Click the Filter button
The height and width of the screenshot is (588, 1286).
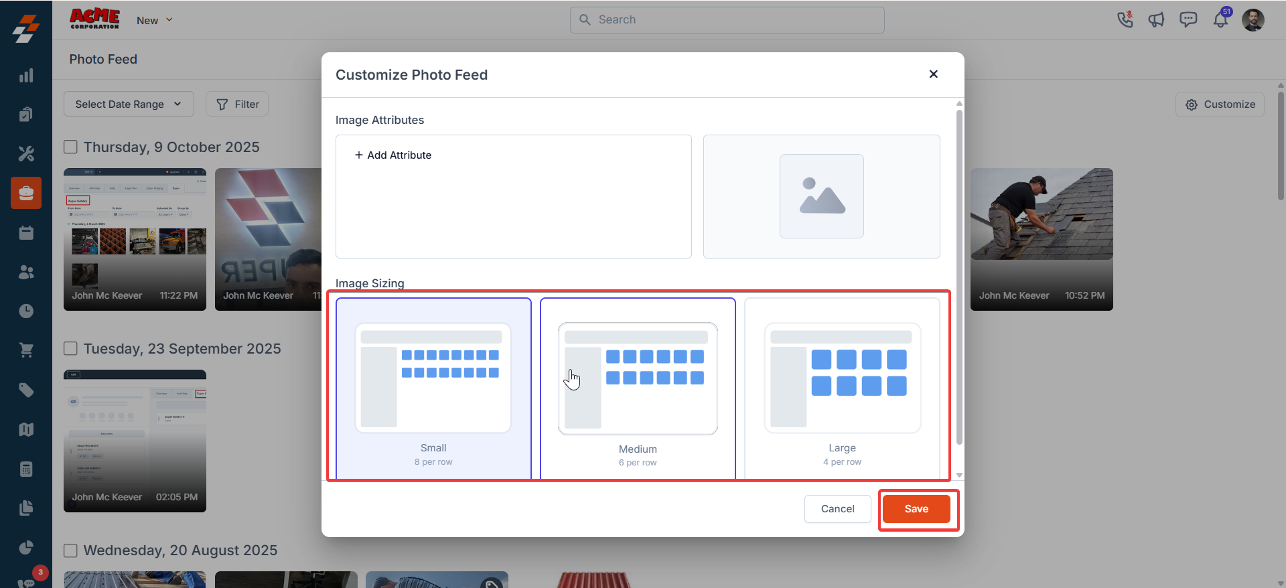pos(237,104)
